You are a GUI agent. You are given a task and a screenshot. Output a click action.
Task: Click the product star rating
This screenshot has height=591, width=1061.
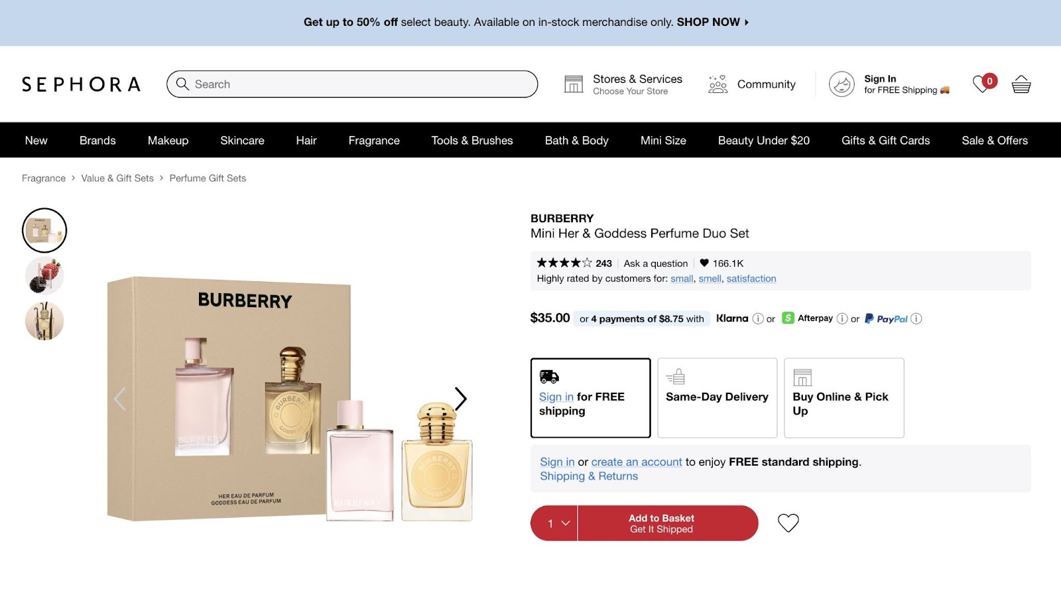tap(564, 263)
